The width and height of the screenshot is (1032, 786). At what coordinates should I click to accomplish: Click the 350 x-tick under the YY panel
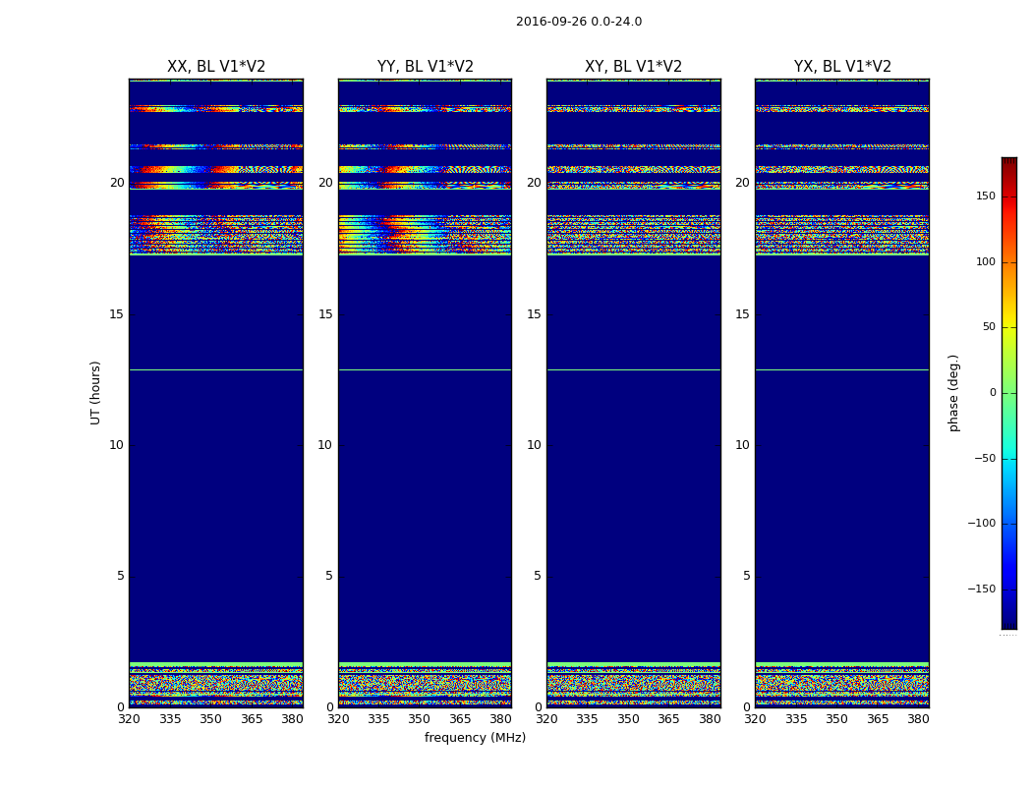coord(420,719)
